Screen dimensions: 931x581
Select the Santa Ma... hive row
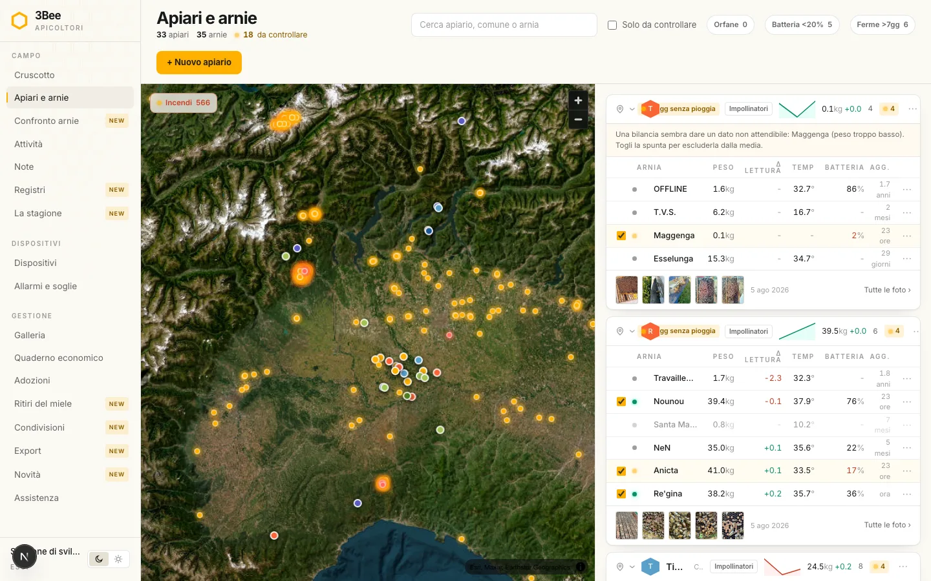[763, 425]
